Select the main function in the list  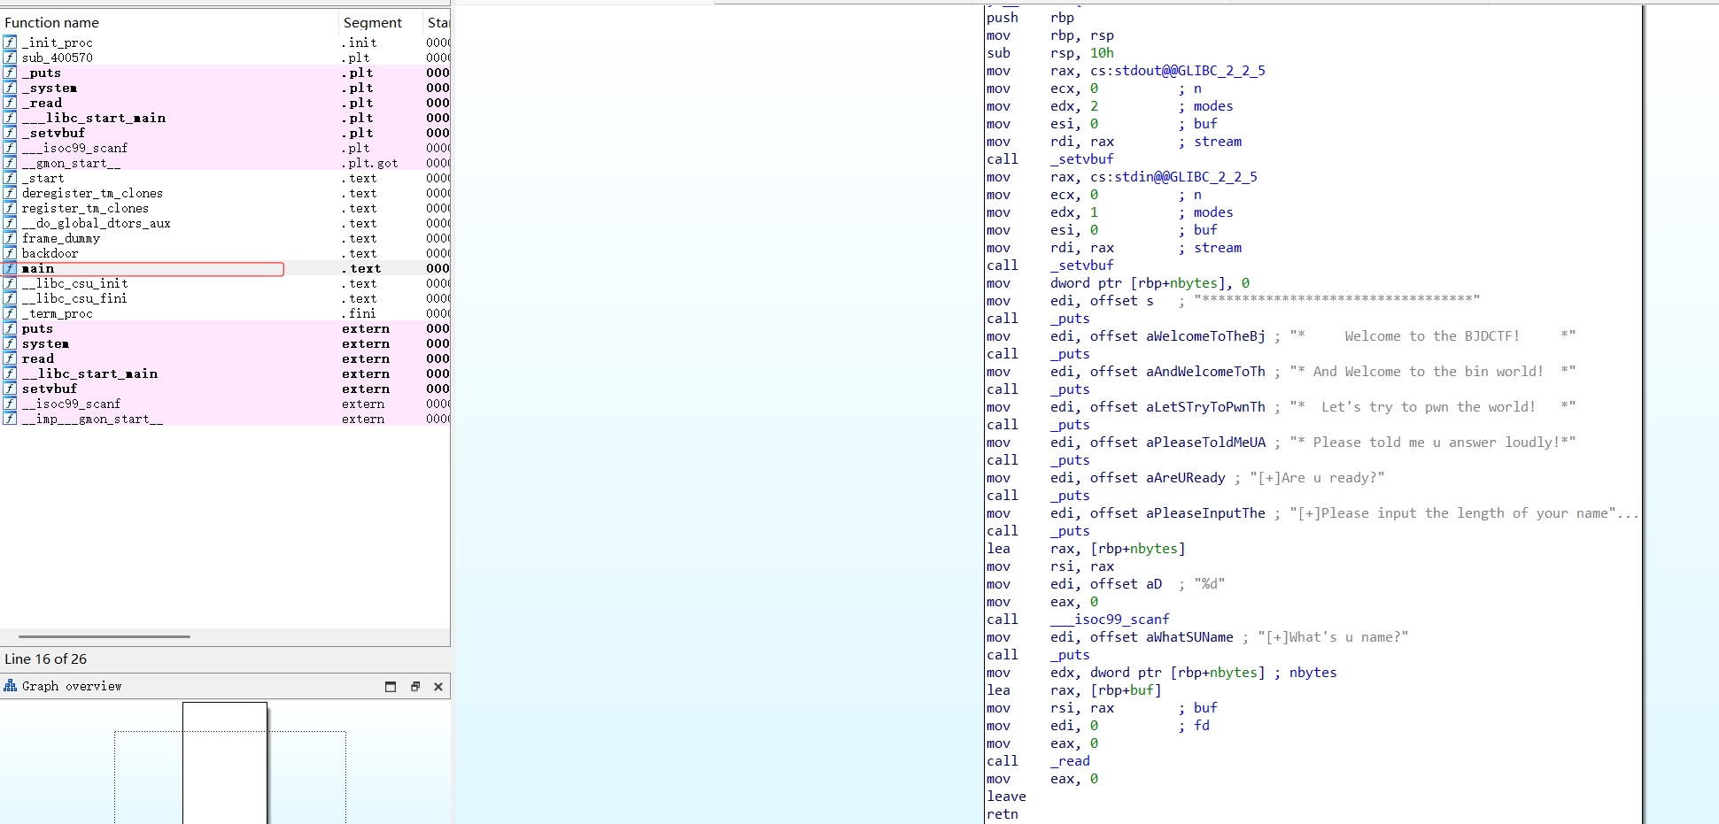(x=38, y=268)
